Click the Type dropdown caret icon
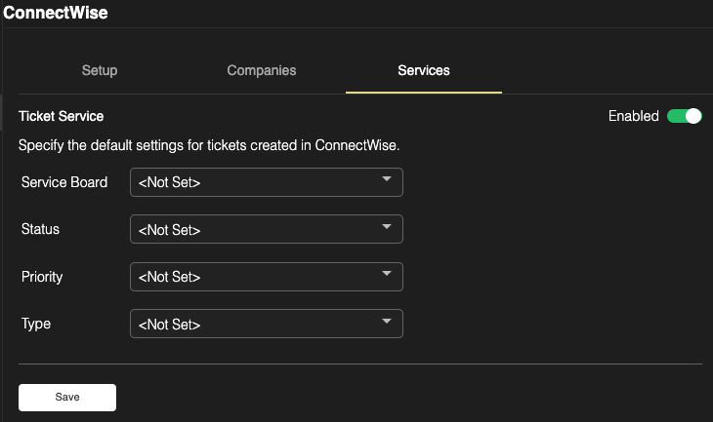This screenshot has width=713, height=422. pos(387,321)
